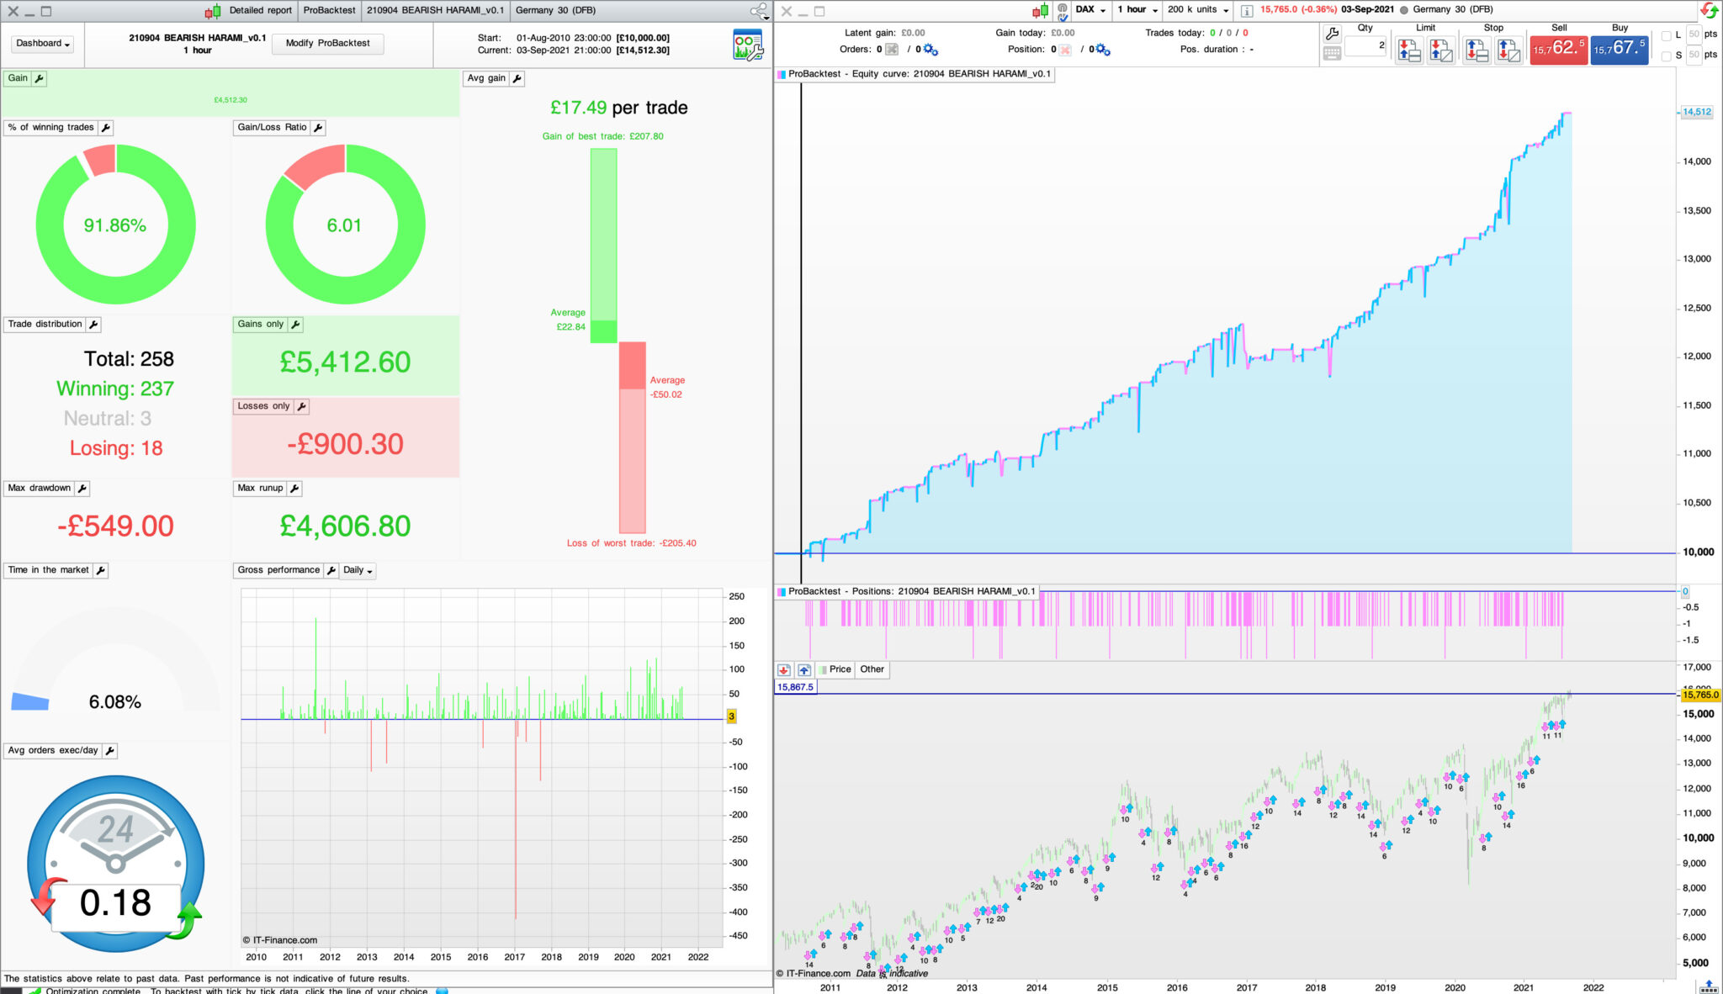Click the Modify ProBacktest button
The image size is (1723, 994).
pos(327,44)
